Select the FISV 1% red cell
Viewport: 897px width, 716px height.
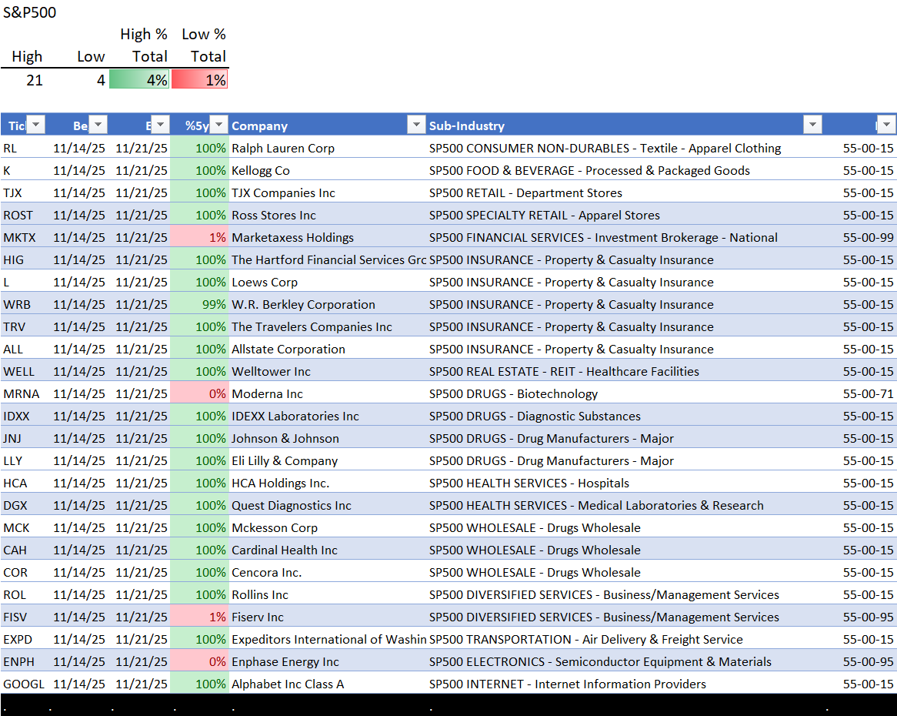(200, 617)
